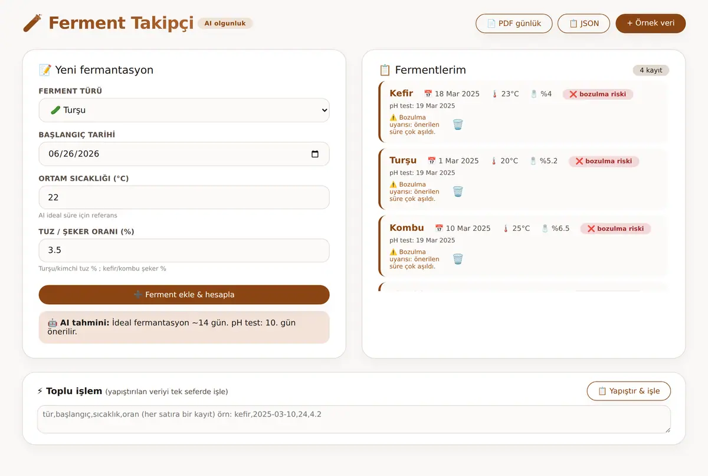
Task: Click Kefir's bozulma uyarısı warning text
Action: [414, 125]
